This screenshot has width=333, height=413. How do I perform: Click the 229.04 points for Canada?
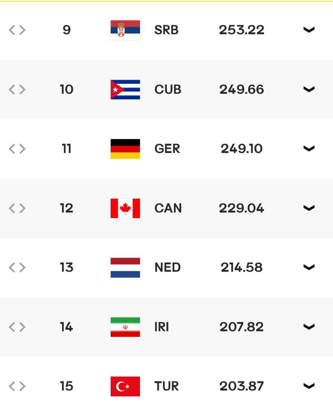pos(241,208)
